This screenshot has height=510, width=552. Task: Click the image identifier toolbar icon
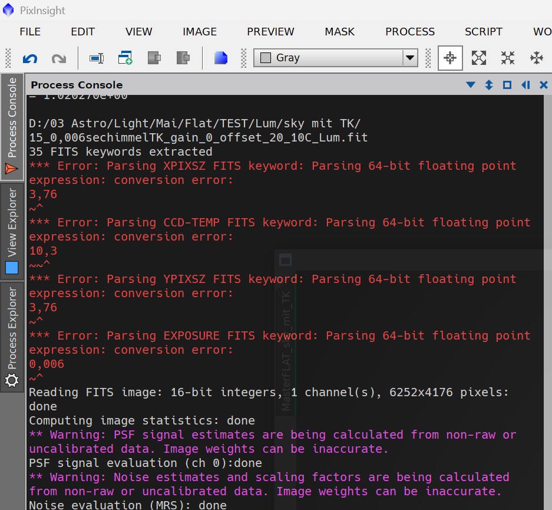coord(96,58)
